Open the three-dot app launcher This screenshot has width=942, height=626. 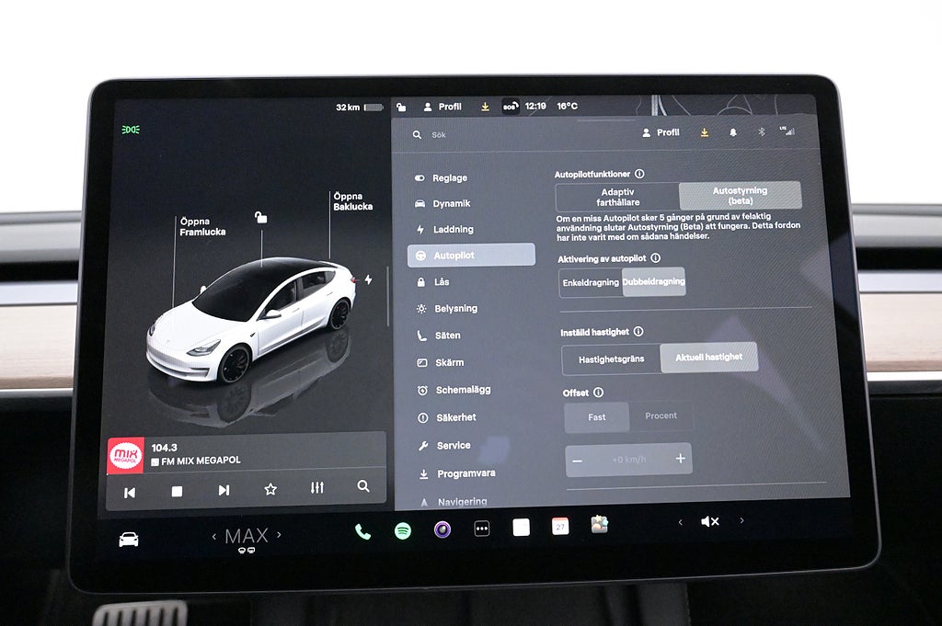click(481, 529)
